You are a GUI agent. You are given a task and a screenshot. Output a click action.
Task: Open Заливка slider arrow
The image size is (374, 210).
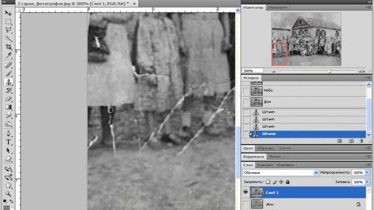[367, 182]
